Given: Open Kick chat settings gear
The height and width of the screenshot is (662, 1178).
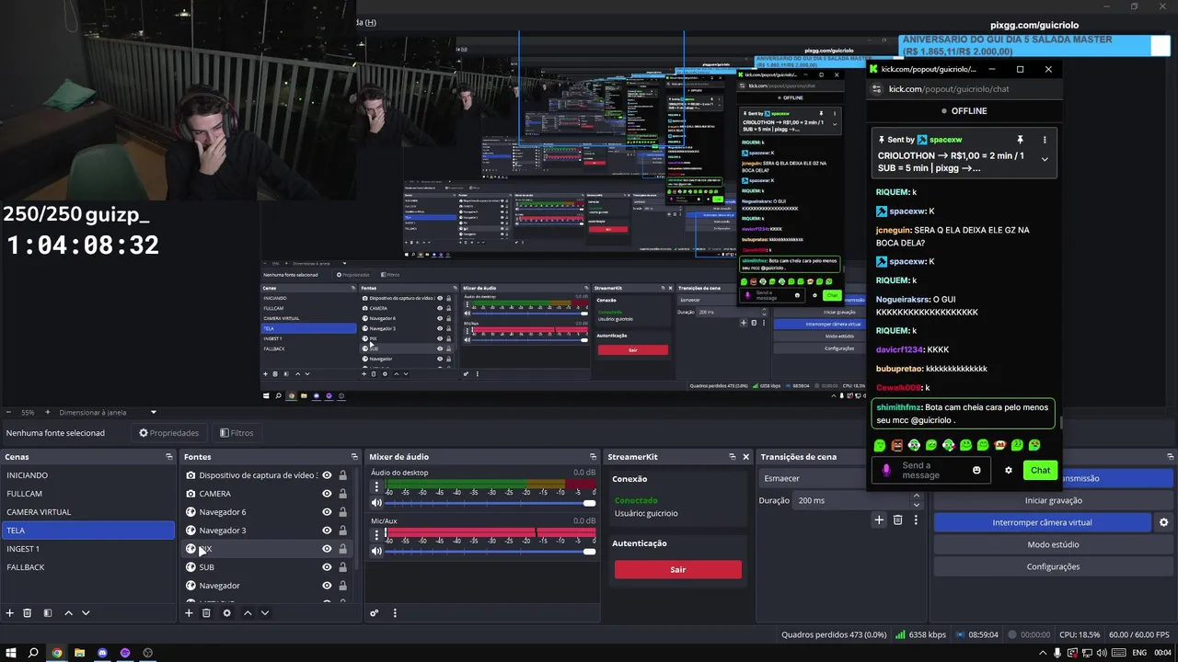Looking at the screenshot, I should point(1009,470).
